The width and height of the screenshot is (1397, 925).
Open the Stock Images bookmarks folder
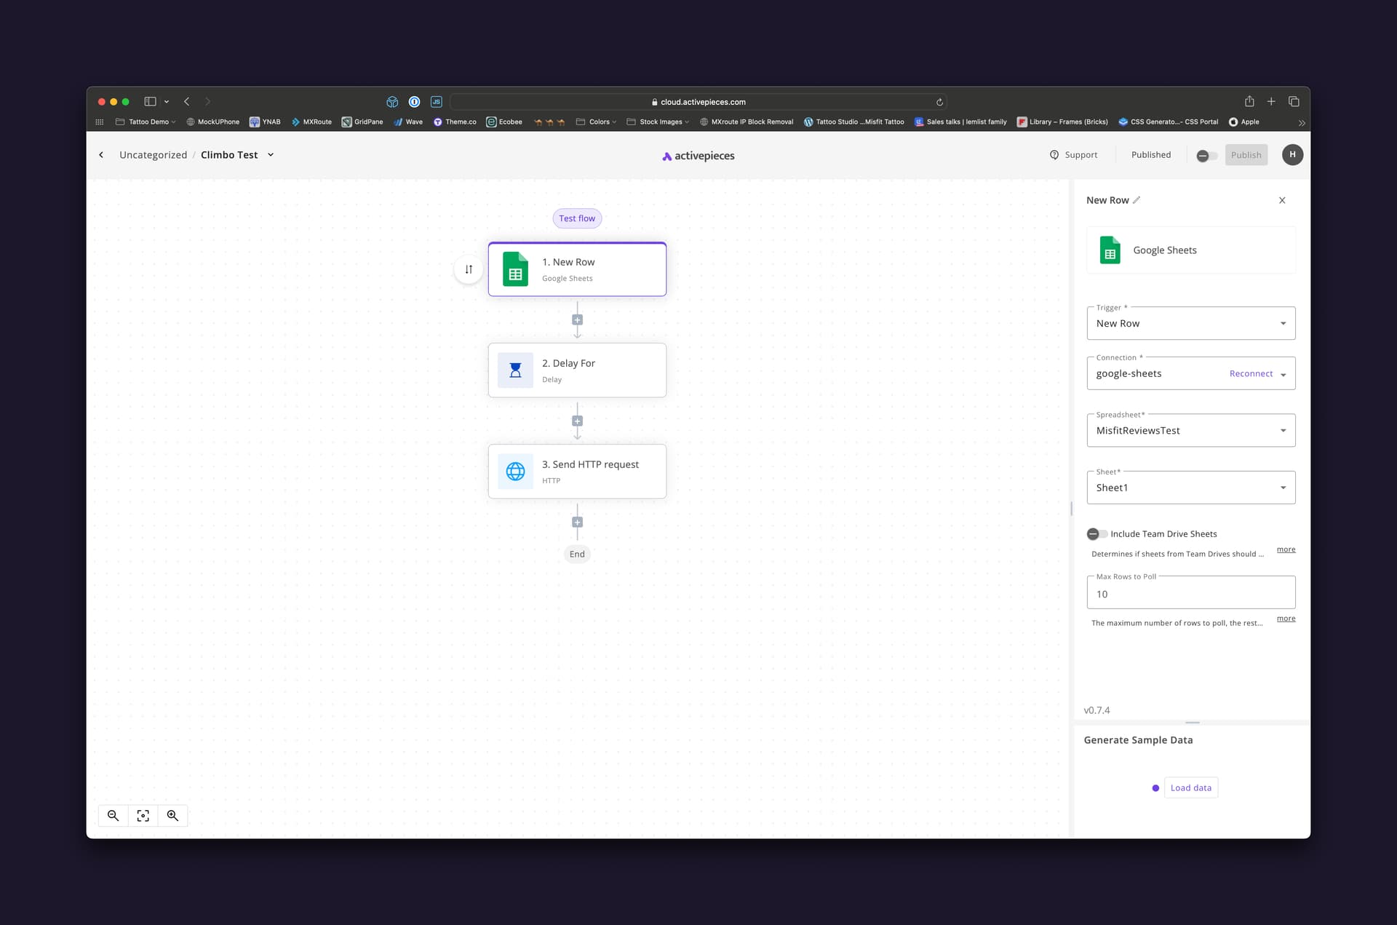658,122
